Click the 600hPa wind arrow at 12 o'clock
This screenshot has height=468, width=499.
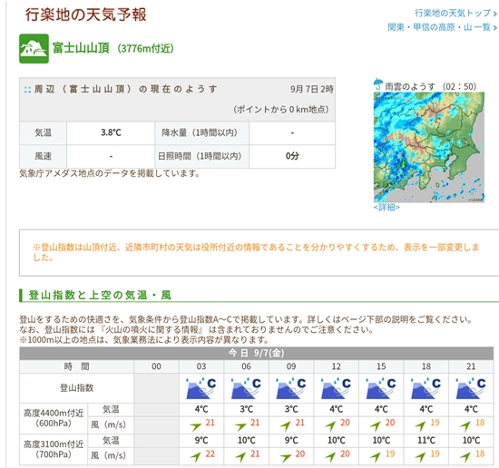coord(330,426)
